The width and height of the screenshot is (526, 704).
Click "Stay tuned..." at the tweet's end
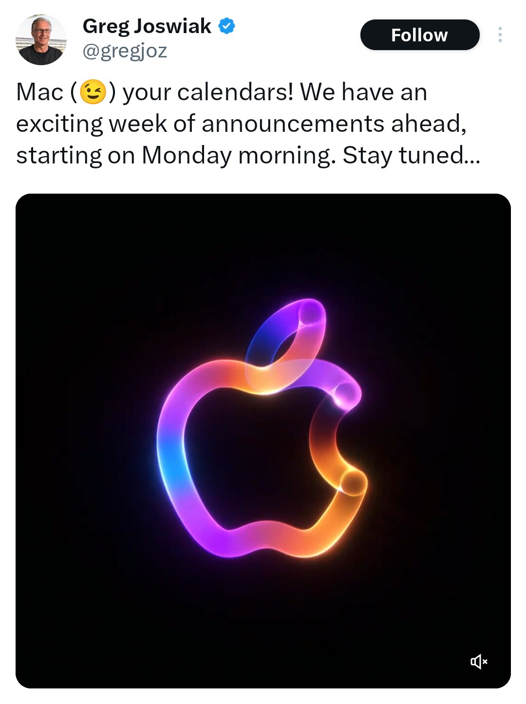[x=412, y=156]
